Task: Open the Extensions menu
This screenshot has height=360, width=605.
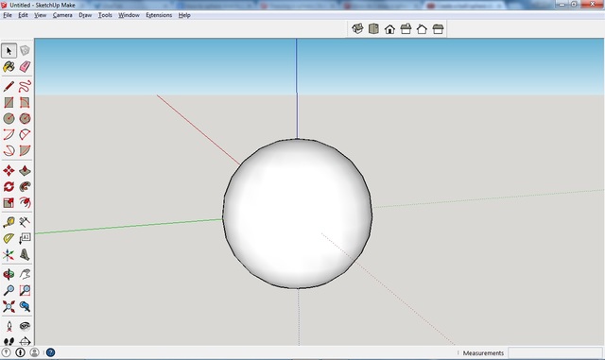Action: [159, 15]
